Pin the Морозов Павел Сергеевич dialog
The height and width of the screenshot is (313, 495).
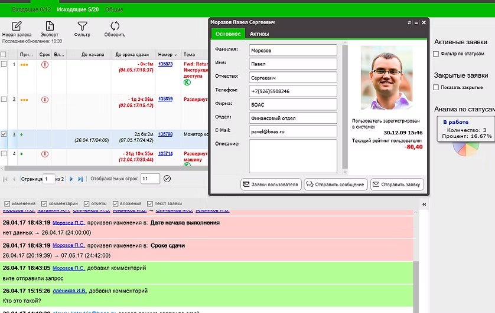tap(409, 22)
